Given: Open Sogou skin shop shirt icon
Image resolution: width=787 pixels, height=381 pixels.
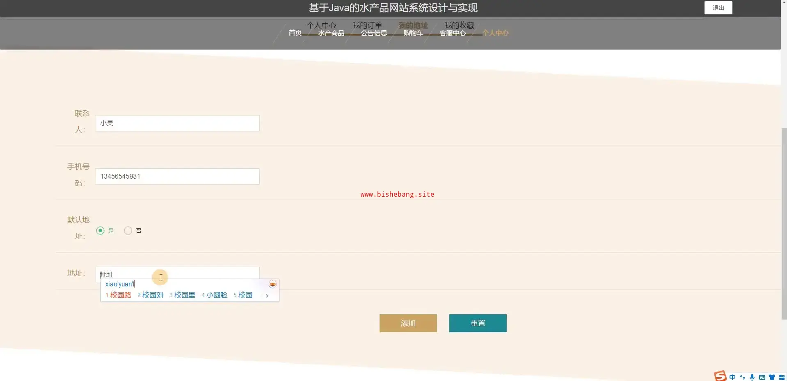Looking at the screenshot, I should [x=772, y=377].
